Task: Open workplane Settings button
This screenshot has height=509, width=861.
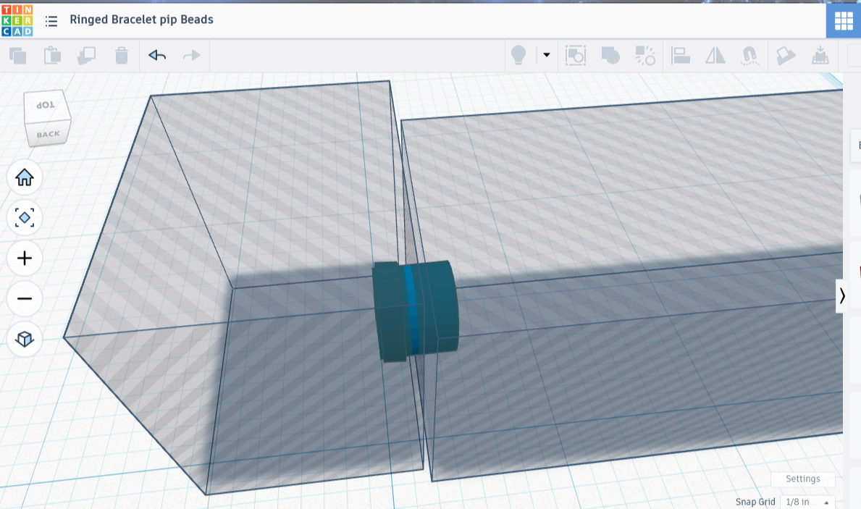Action: coord(803,479)
